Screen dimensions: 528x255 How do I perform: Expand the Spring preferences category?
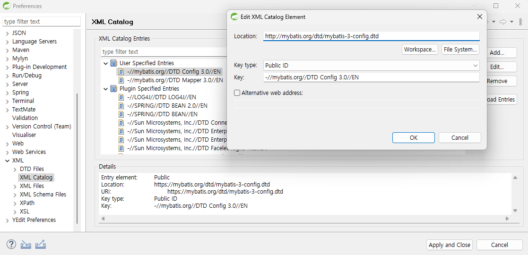click(7, 93)
